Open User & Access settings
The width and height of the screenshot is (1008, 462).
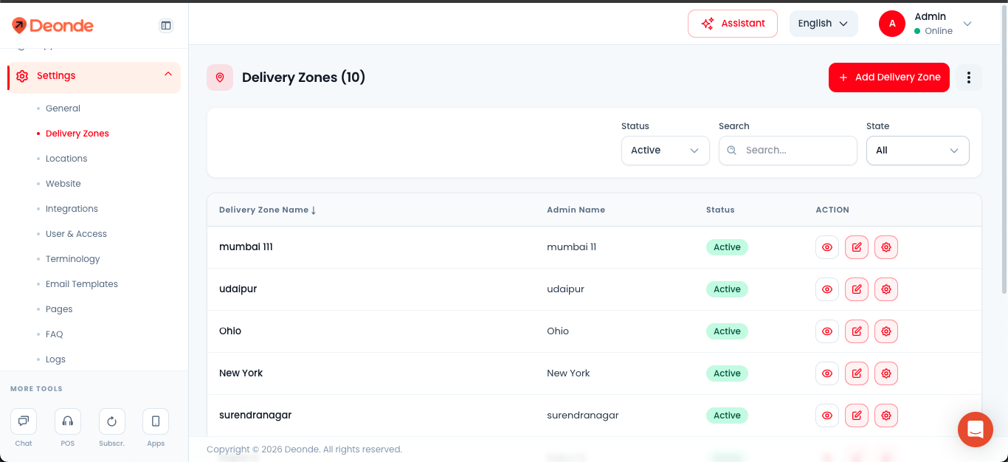click(x=76, y=234)
